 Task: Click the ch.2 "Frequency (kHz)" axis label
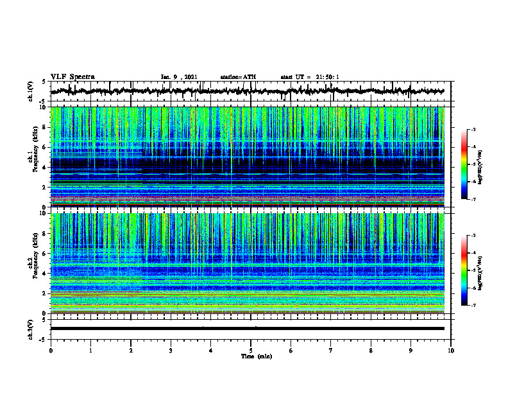35,256
